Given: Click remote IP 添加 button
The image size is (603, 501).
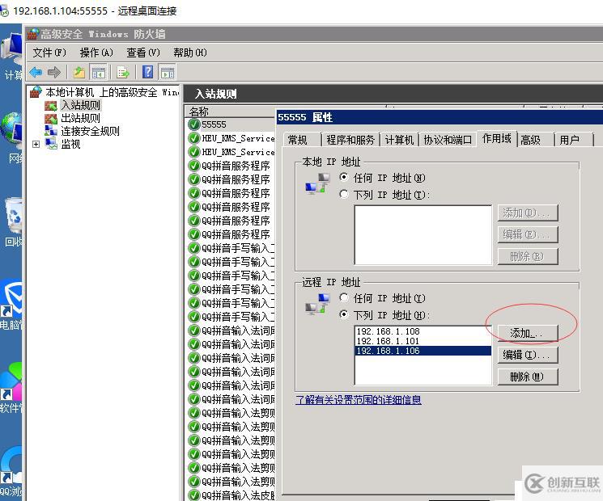Looking at the screenshot, I should coord(527,333).
